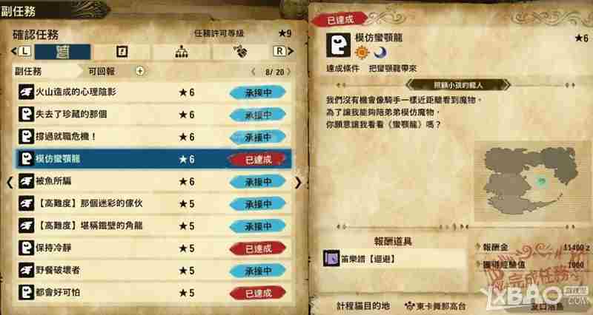Select quest 都會好可怕
Screen dimensions: 593x315
(153, 293)
